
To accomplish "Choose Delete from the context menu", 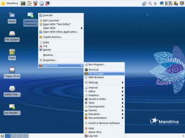I will 61,50.
